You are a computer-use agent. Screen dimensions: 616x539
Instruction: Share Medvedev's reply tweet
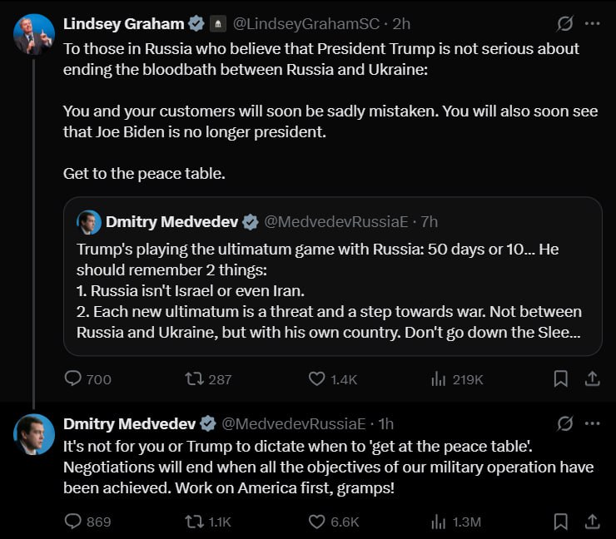point(593,522)
